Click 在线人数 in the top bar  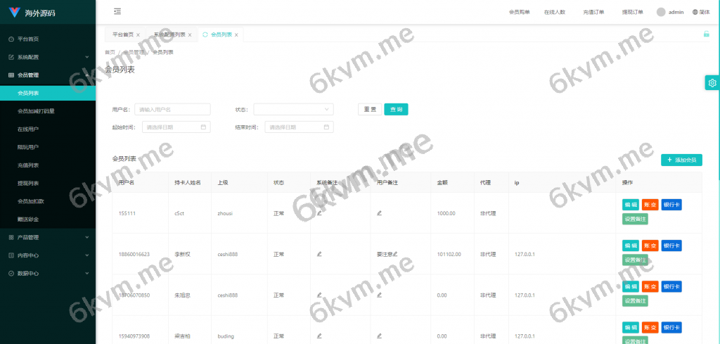pos(555,13)
